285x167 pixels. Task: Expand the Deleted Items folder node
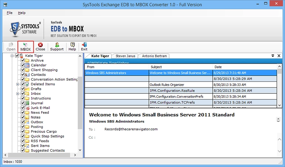point(17,84)
